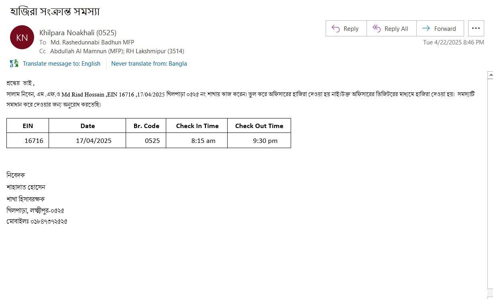
Task: Click the Reply arrow icon
Action: pos(336,28)
